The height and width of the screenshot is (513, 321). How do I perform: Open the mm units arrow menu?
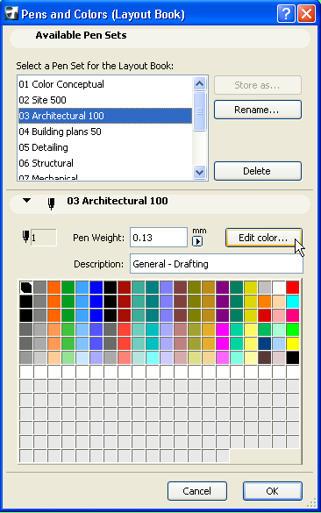197,241
